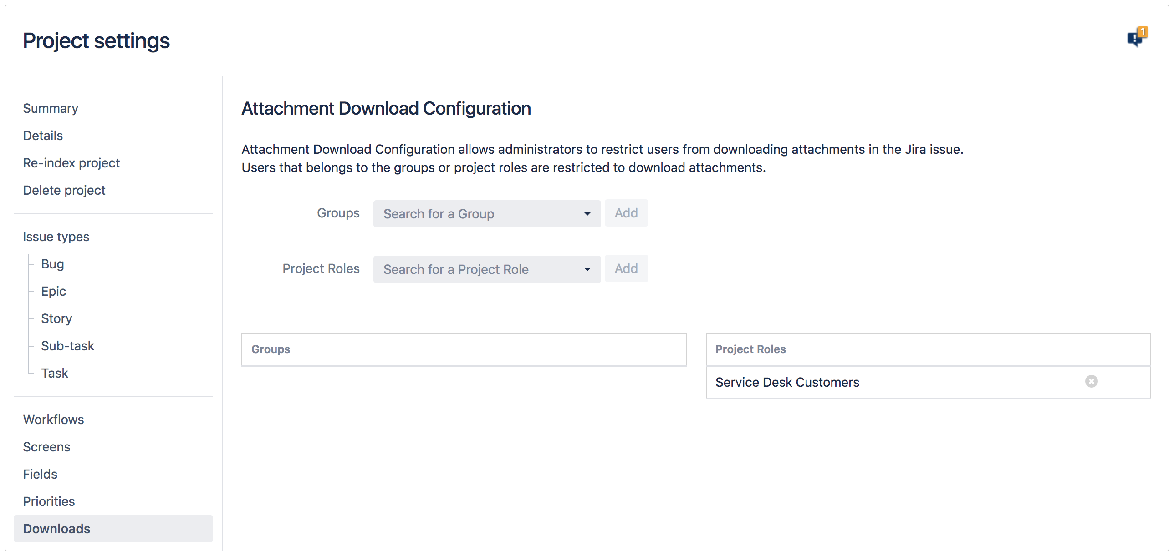1174x556 pixels.
Task: Expand the group selection chevron
Action: click(x=587, y=213)
